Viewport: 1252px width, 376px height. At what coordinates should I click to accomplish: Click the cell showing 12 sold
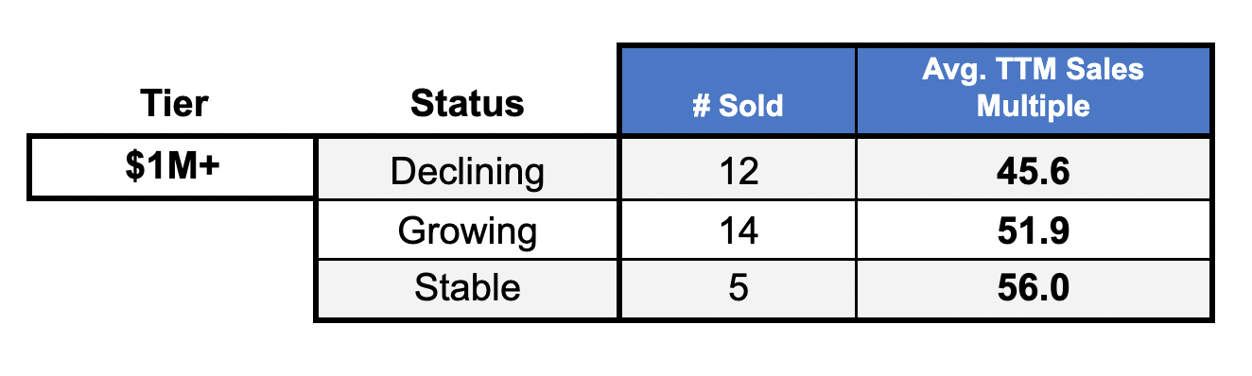pos(738,172)
